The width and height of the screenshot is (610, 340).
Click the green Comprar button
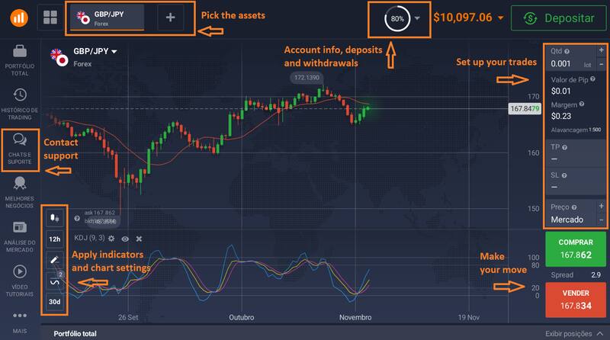[x=576, y=249]
